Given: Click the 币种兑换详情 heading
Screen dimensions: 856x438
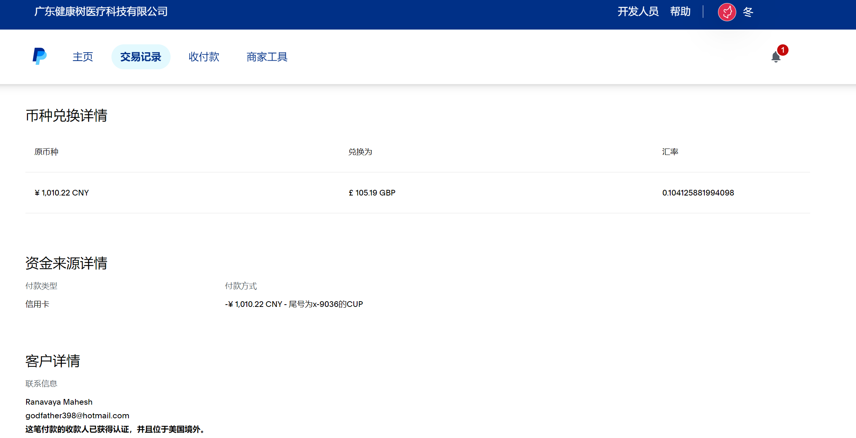Looking at the screenshot, I should [66, 116].
